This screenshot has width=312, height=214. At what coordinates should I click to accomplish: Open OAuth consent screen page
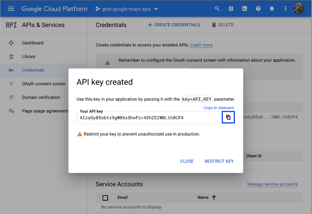44,84
